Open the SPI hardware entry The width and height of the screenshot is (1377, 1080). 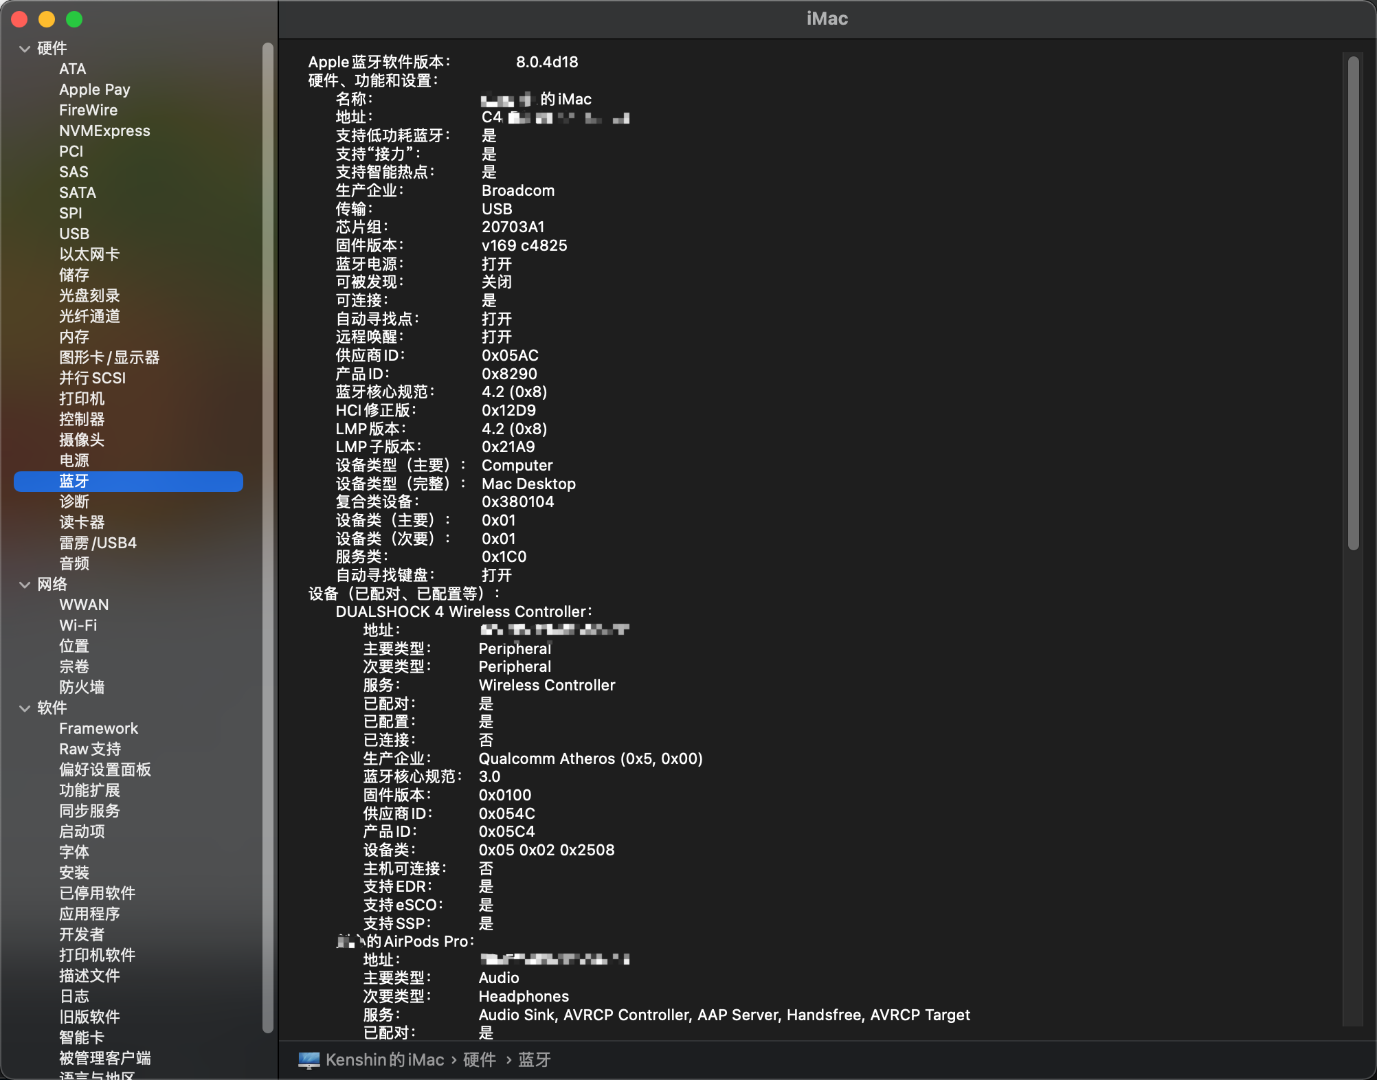tap(71, 213)
